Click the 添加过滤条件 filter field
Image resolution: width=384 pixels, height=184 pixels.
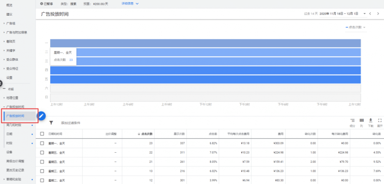coord(70,123)
